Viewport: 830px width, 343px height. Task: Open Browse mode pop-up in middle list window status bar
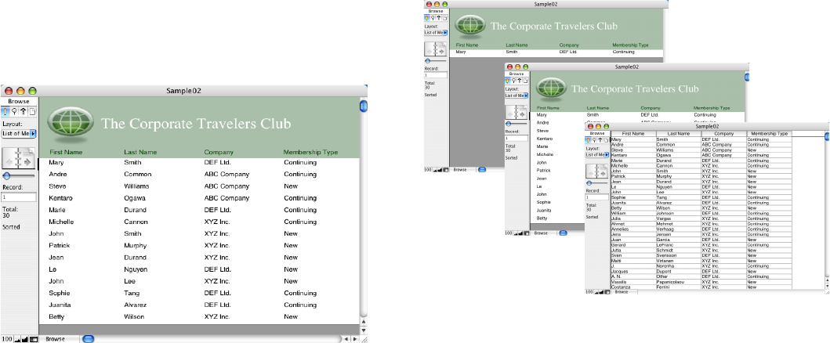[x=542, y=233]
